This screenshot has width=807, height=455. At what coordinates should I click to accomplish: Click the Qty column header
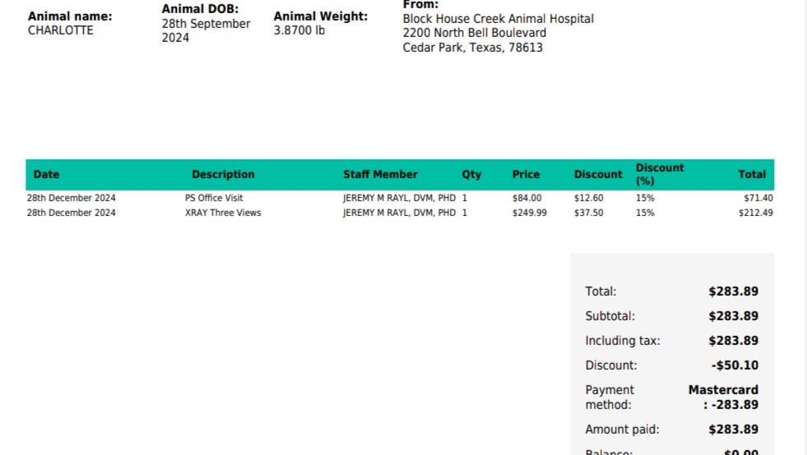471,175
